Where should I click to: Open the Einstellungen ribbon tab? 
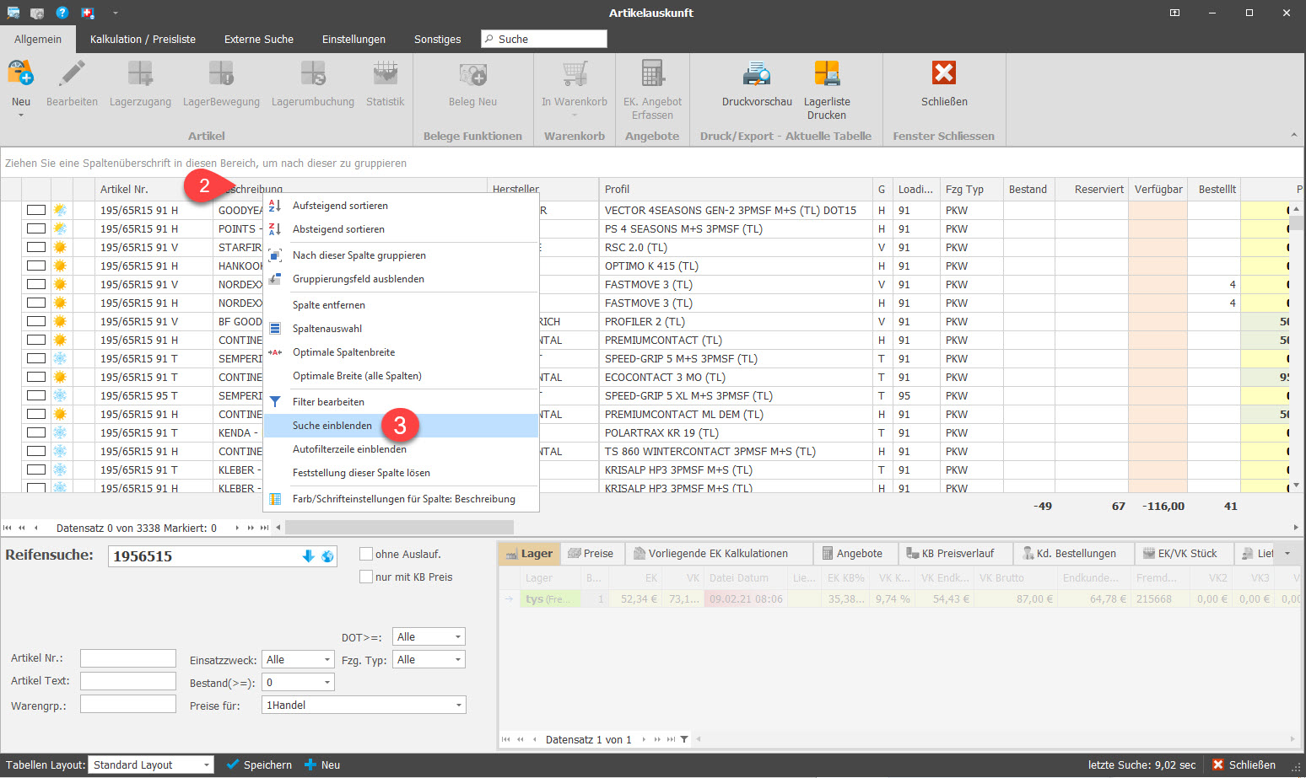pyautogui.click(x=353, y=39)
